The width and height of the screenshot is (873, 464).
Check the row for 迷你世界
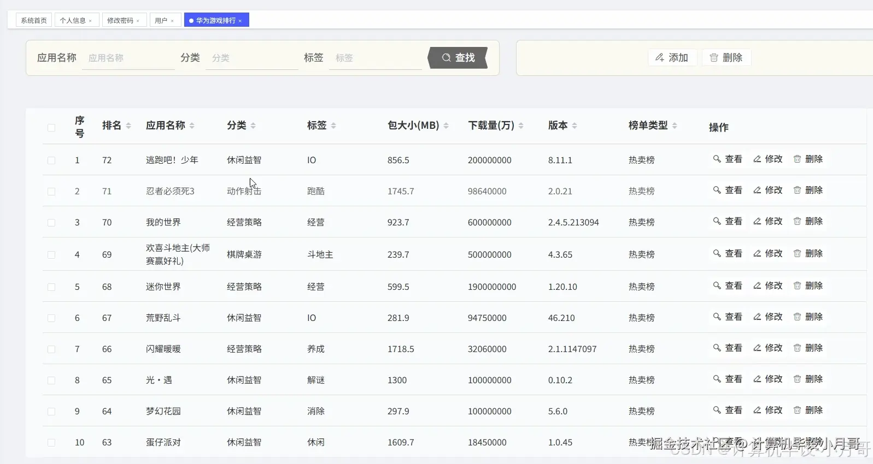point(51,287)
